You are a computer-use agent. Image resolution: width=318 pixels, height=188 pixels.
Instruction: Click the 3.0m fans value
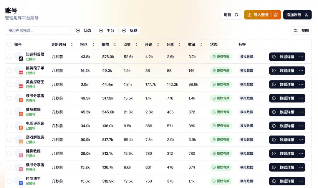click(85, 85)
